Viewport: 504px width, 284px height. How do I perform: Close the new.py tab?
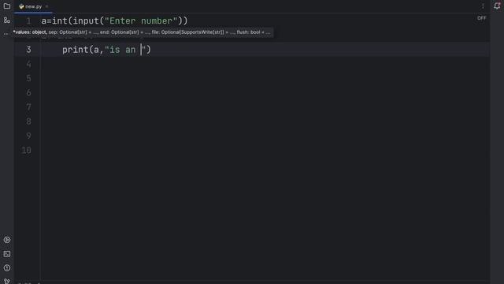[47, 6]
